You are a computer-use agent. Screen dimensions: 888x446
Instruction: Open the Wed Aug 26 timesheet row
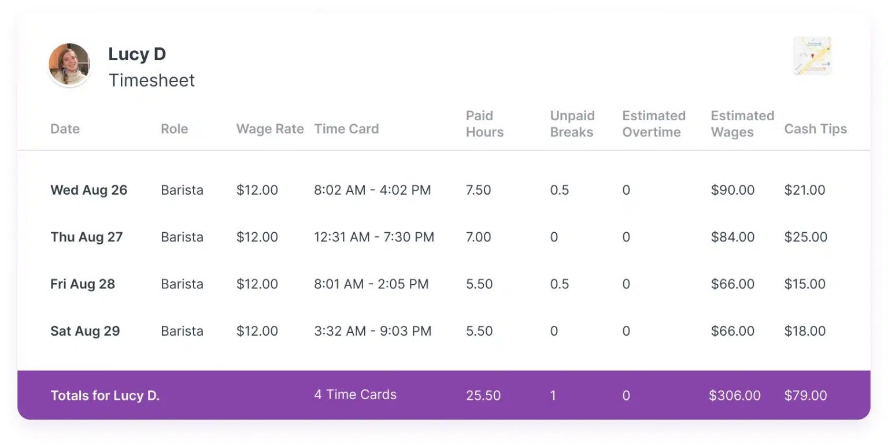point(88,190)
